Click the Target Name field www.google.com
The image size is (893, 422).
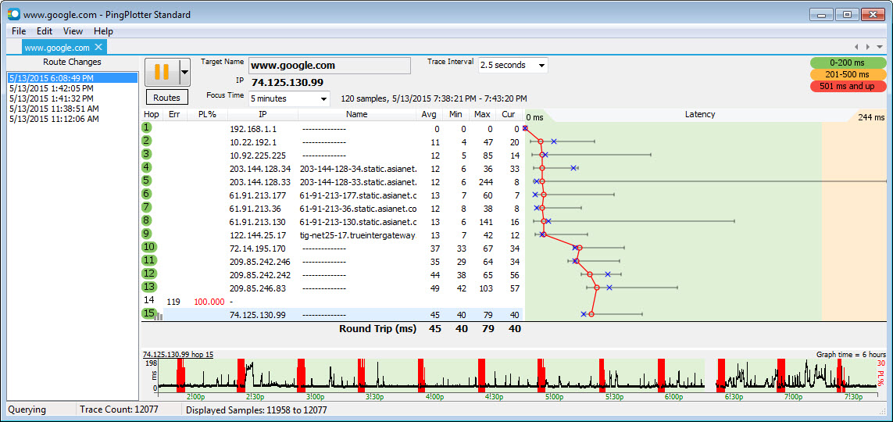click(329, 66)
